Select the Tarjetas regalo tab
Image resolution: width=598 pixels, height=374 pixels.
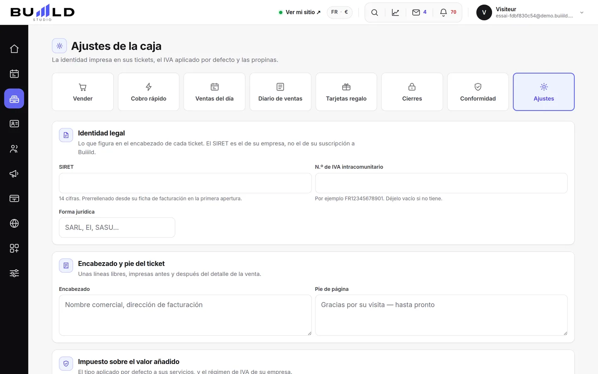pyautogui.click(x=346, y=92)
